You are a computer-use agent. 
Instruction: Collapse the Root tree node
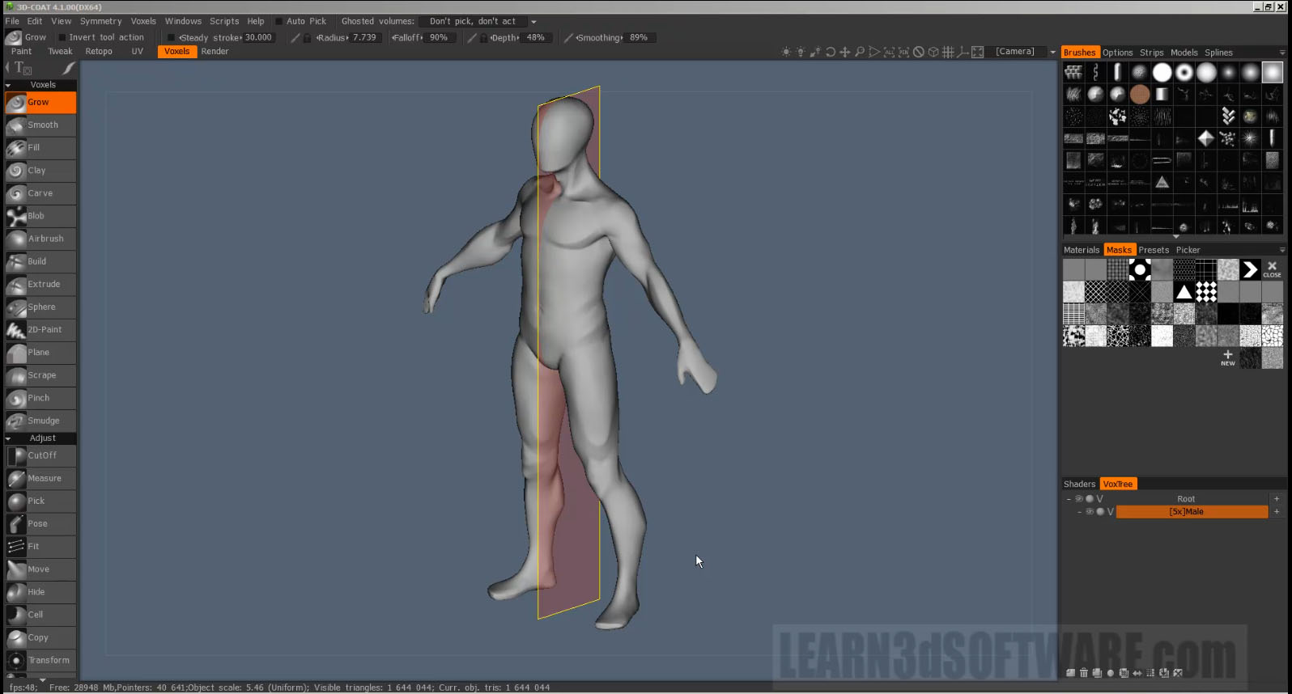pyautogui.click(x=1069, y=499)
